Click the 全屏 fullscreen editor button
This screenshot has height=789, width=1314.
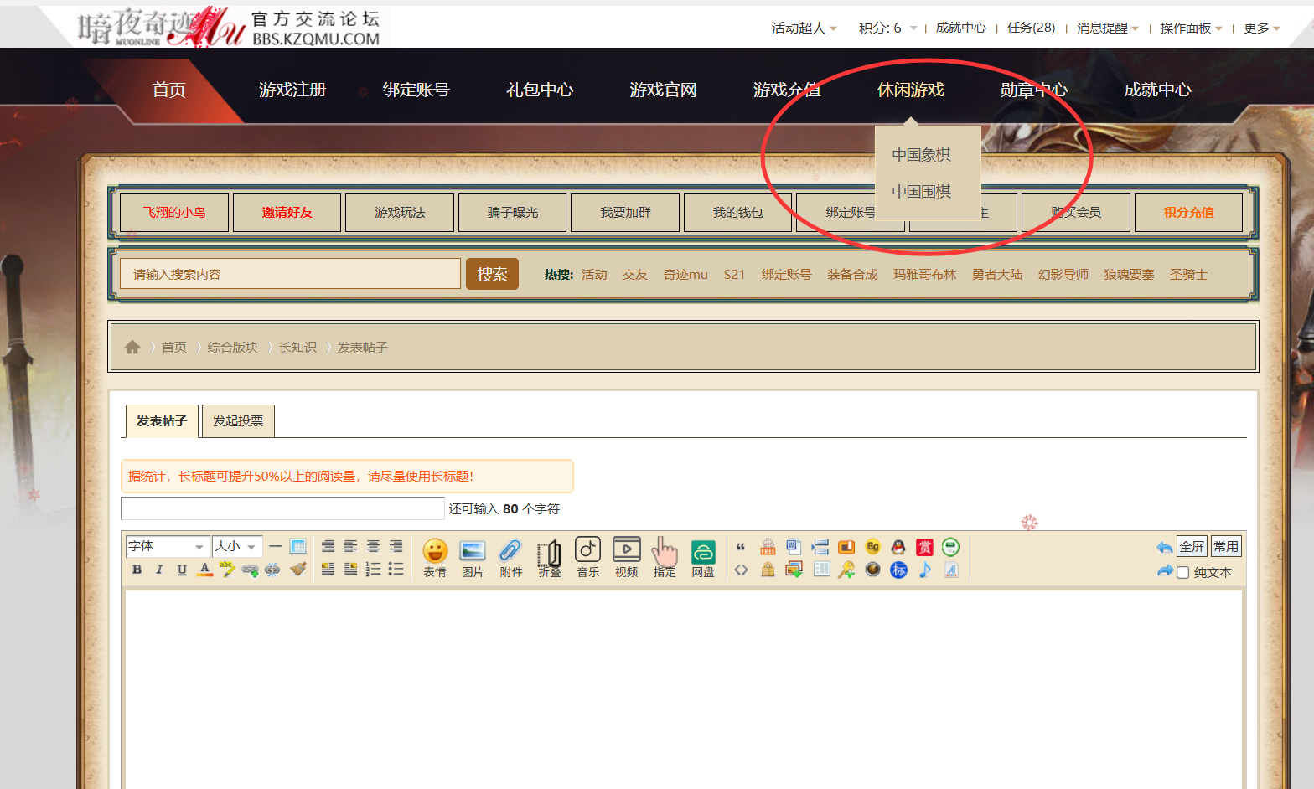pyautogui.click(x=1192, y=546)
